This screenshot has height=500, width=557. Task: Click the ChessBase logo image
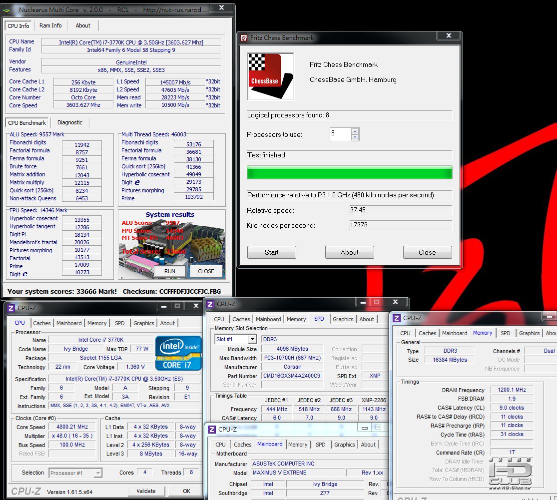(x=271, y=76)
